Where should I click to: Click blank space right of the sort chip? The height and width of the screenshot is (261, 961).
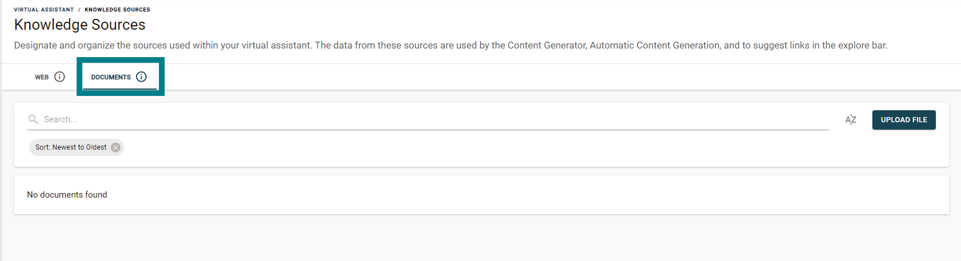[457, 147]
